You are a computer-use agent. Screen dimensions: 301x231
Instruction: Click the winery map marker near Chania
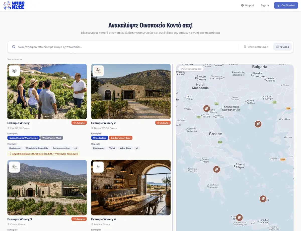coord(239,217)
